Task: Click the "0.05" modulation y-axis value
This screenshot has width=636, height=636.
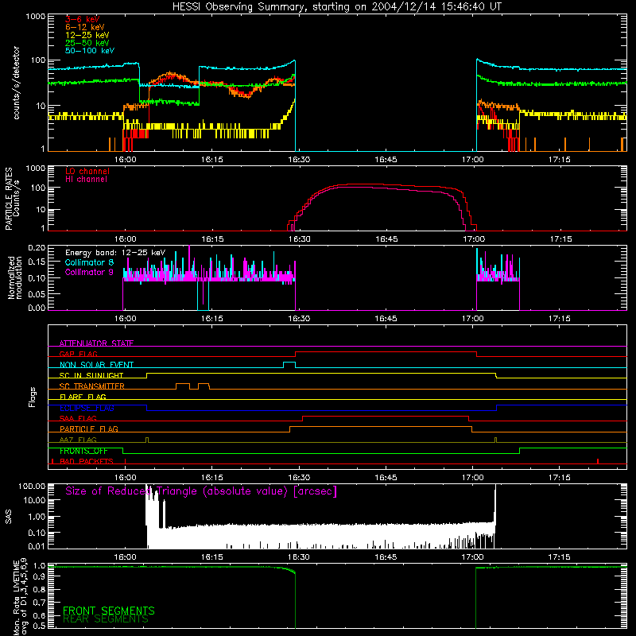Action: point(37,294)
